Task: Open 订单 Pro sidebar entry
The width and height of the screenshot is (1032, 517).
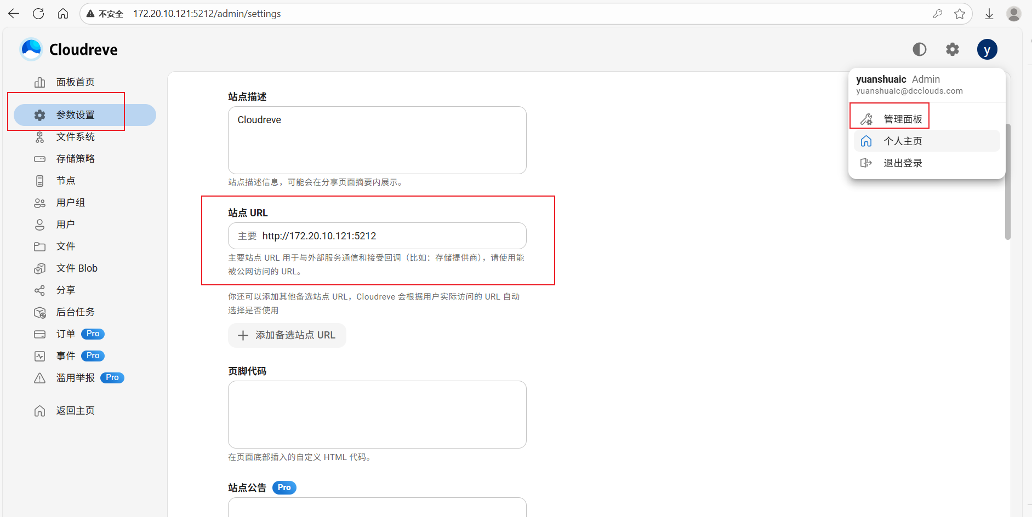Action: point(85,334)
